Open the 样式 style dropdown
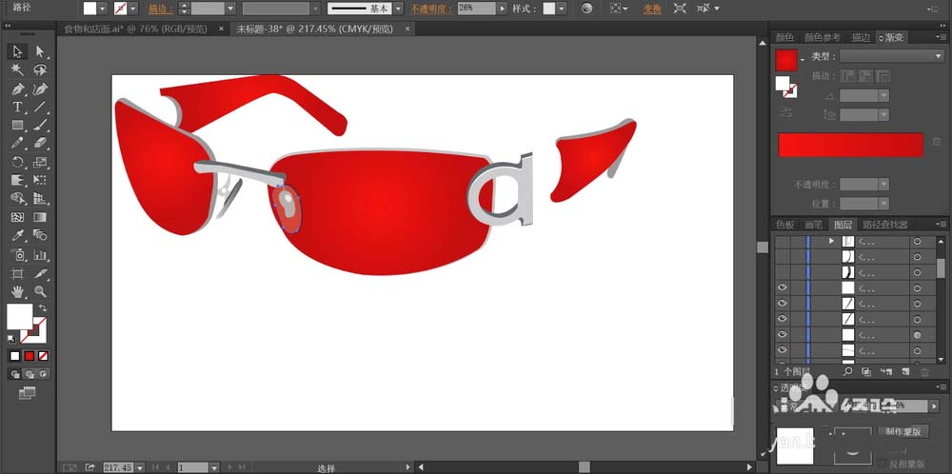This screenshot has height=474, width=952. pos(562,8)
